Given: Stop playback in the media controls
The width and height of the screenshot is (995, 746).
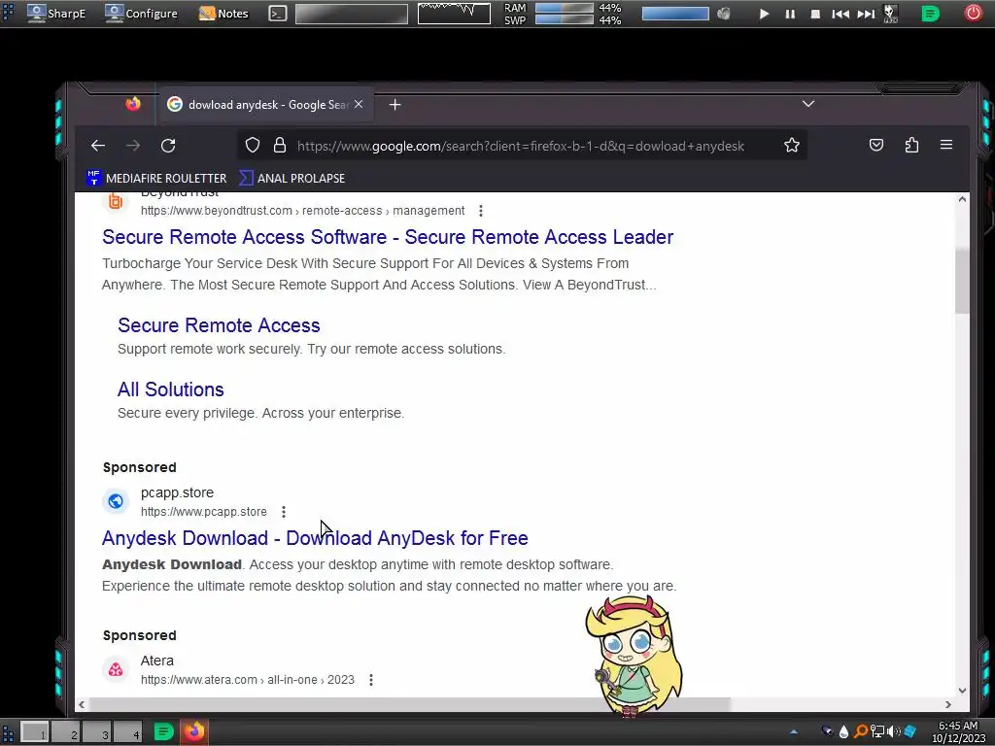Looking at the screenshot, I should (x=815, y=14).
